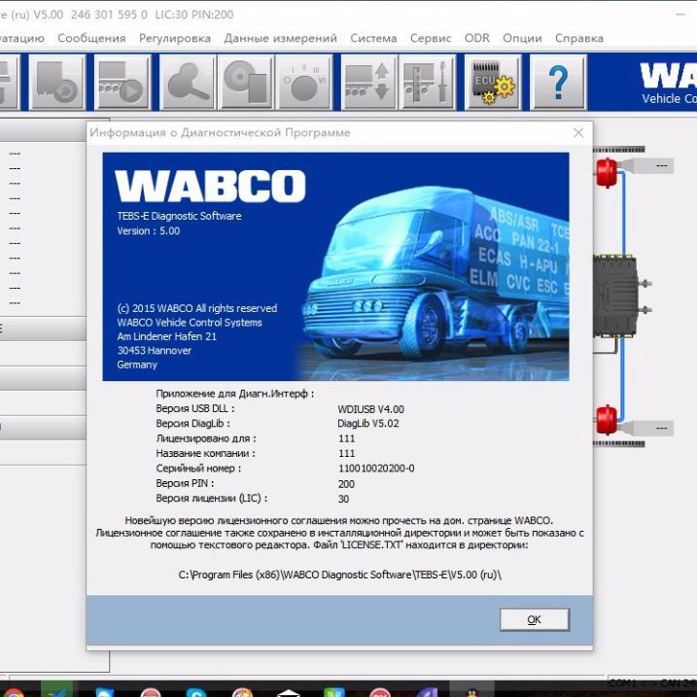Click the PIN version value '200'

tap(346, 484)
